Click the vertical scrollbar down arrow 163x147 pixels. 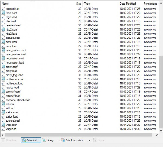(x=161, y=131)
